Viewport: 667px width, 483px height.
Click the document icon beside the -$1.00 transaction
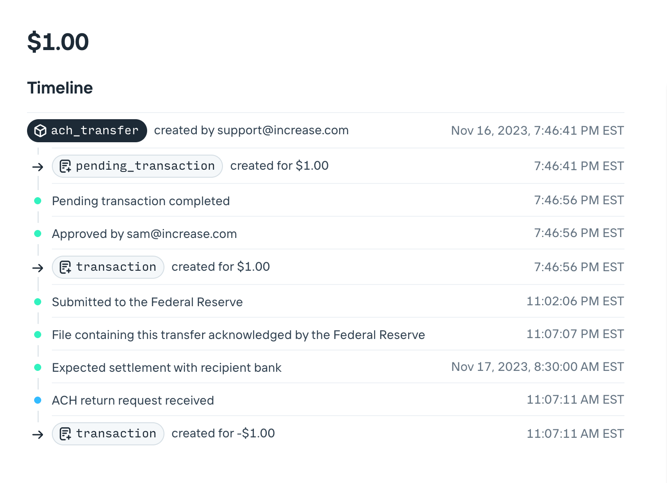click(x=65, y=434)
